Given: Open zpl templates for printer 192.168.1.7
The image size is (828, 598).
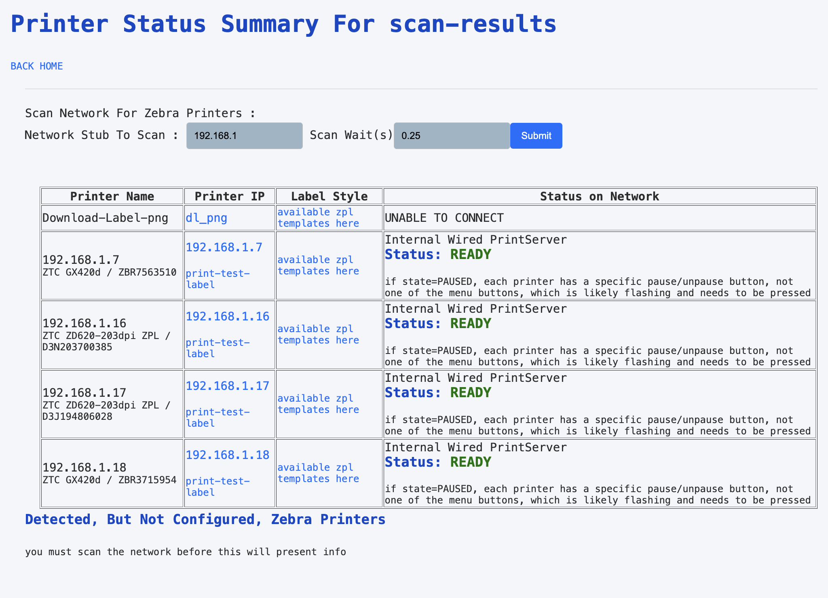Looking at the screenshot, I should pyautogui.click(x=318, y=265).
